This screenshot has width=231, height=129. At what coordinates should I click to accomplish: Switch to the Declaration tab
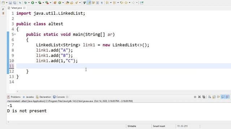[x=43, y=97]
